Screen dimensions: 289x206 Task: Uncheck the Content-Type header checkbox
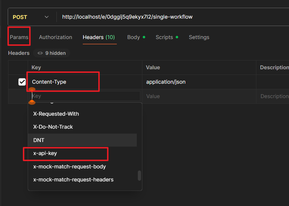(x=22, y=82)
